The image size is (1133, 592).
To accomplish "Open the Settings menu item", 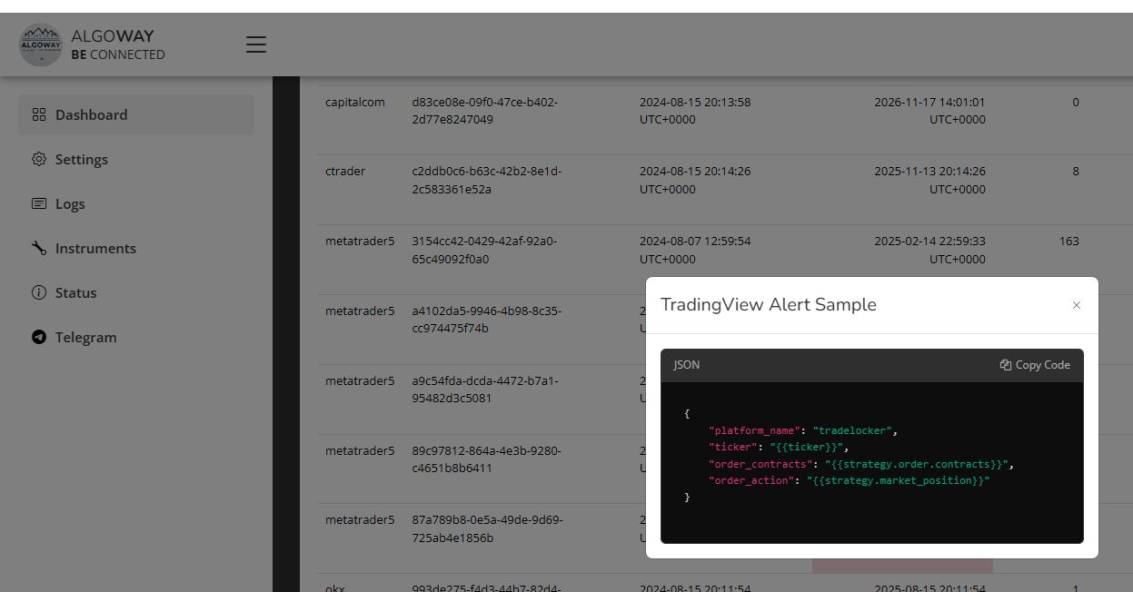I will (x=136, y=159).
